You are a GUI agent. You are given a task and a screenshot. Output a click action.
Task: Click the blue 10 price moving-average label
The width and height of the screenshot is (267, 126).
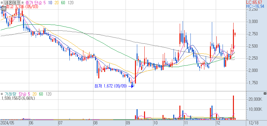point(50,3)
